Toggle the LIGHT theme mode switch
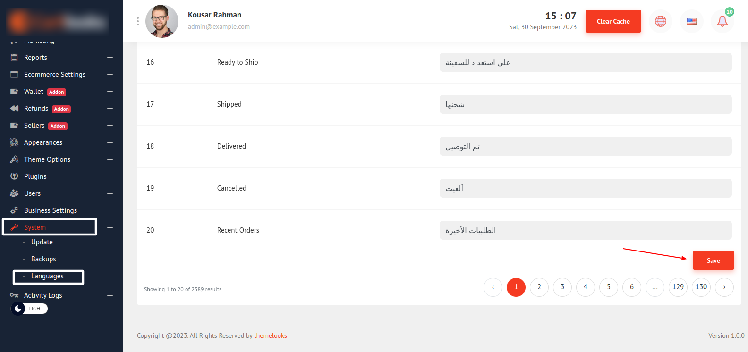This screenshot has height=352, width=748. click(x=29, y=309)
